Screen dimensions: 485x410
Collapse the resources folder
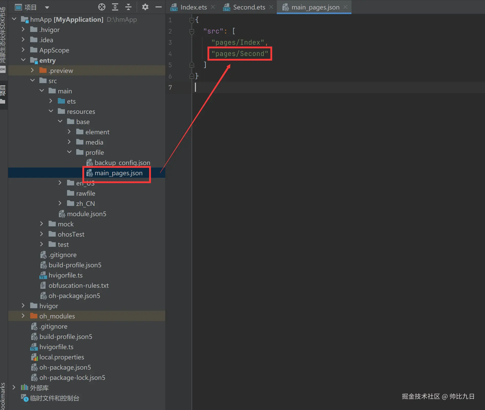(51, 111)
